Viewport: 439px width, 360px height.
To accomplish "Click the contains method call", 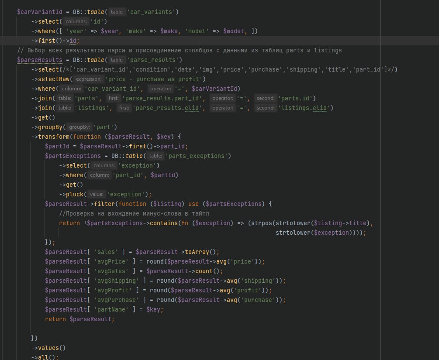I will pyautogui.click(x=164, y=223).
